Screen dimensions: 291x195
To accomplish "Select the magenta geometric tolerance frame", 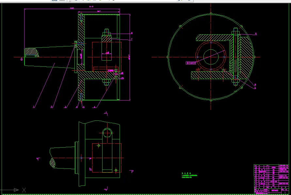I will (x=191, y=63).
